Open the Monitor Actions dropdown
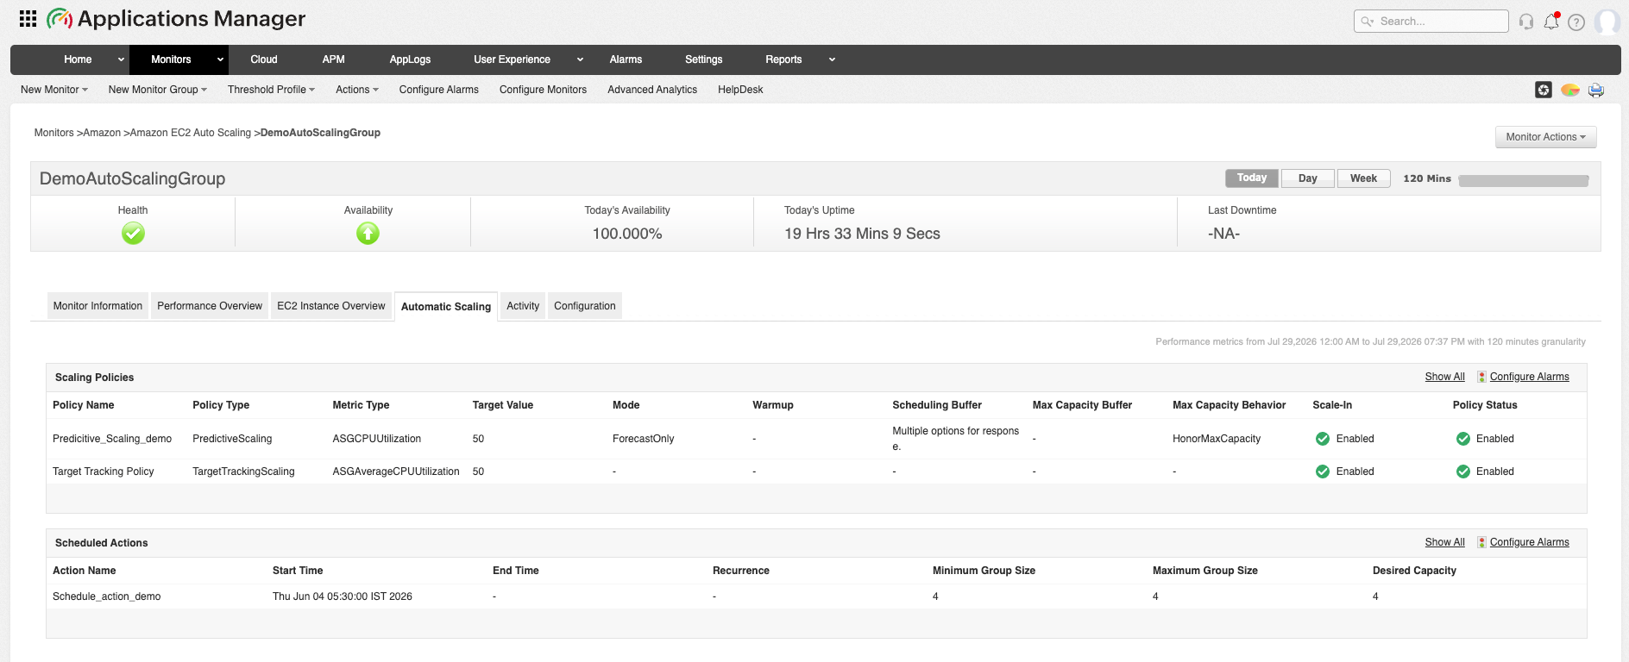Viewport: 1629px width, 662px height. tap(1545, 137)
